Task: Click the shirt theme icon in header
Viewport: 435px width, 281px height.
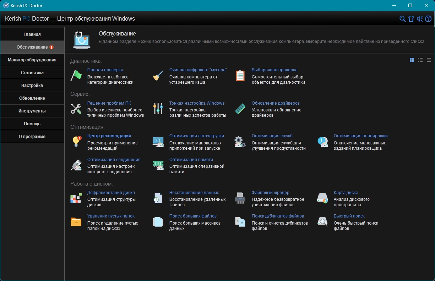Action: point(411,19)
